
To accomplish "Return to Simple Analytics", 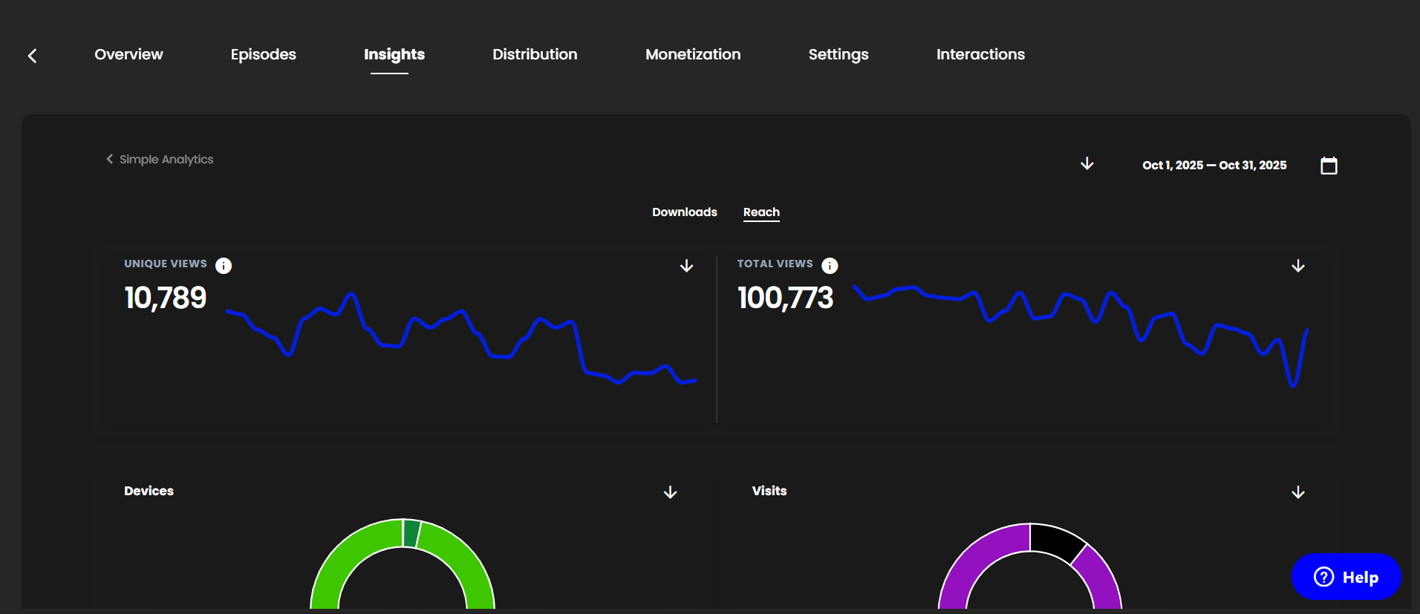I will tap(160, 160).
